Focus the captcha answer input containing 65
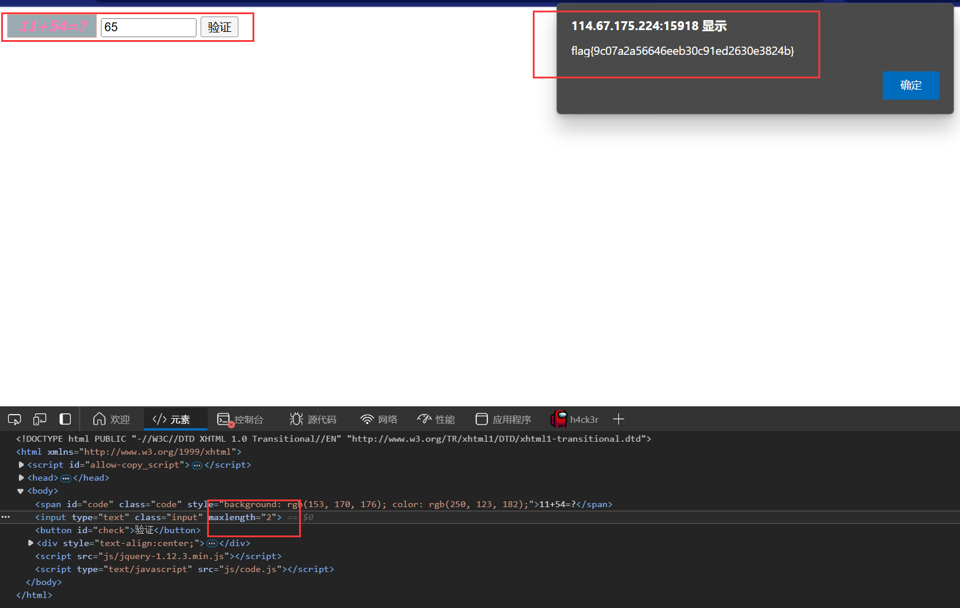This screenshot has height=608, width=960. [149, 27]
